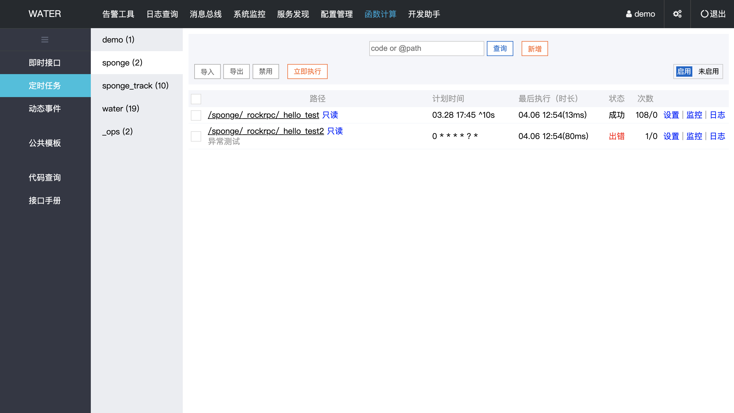Click the 0 * * * * ? * cron cell

(455, 136)
